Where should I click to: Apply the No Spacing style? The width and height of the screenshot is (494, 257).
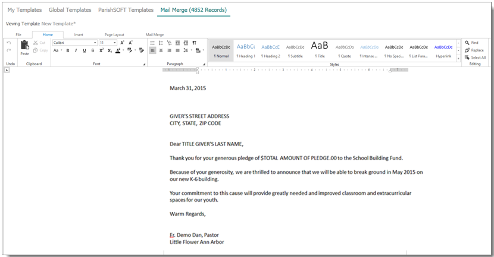click(394, 50)
